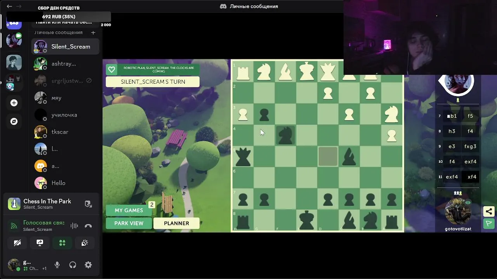Viewport: 497px width, 279px height.
Task: Select the black king on E8
Action: 307,219
